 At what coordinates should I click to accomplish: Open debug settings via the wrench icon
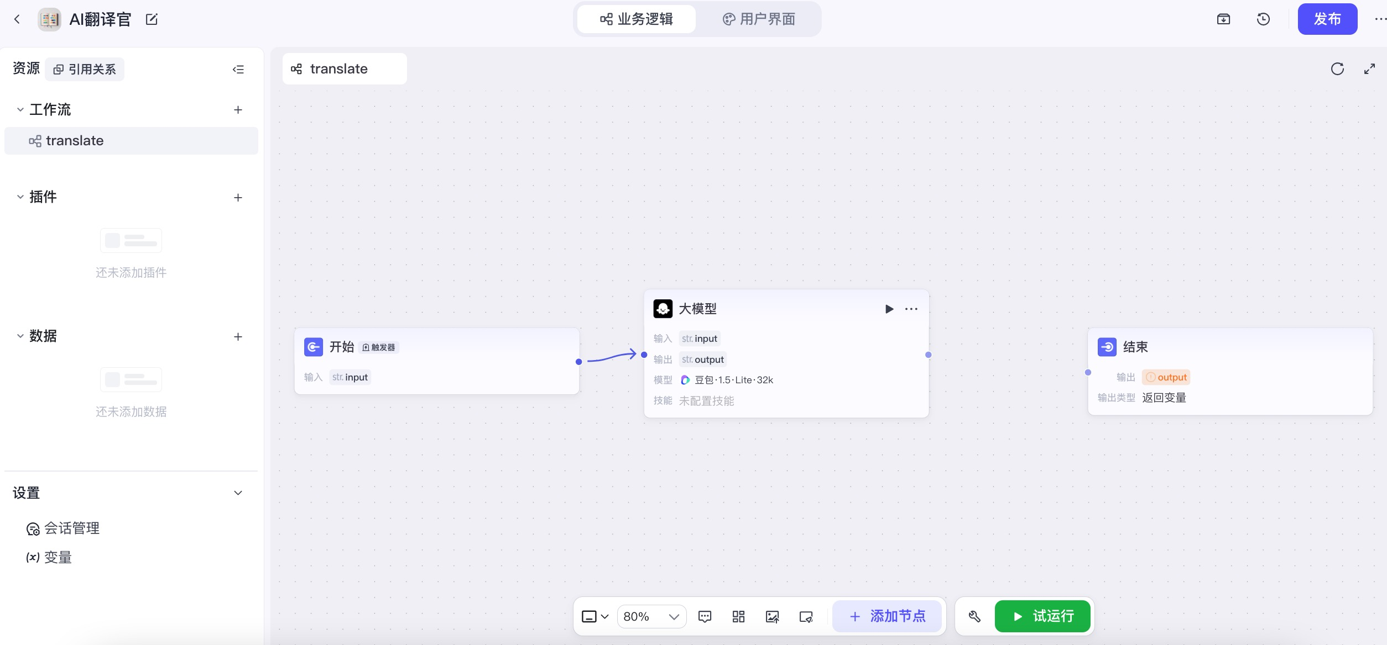975,616
